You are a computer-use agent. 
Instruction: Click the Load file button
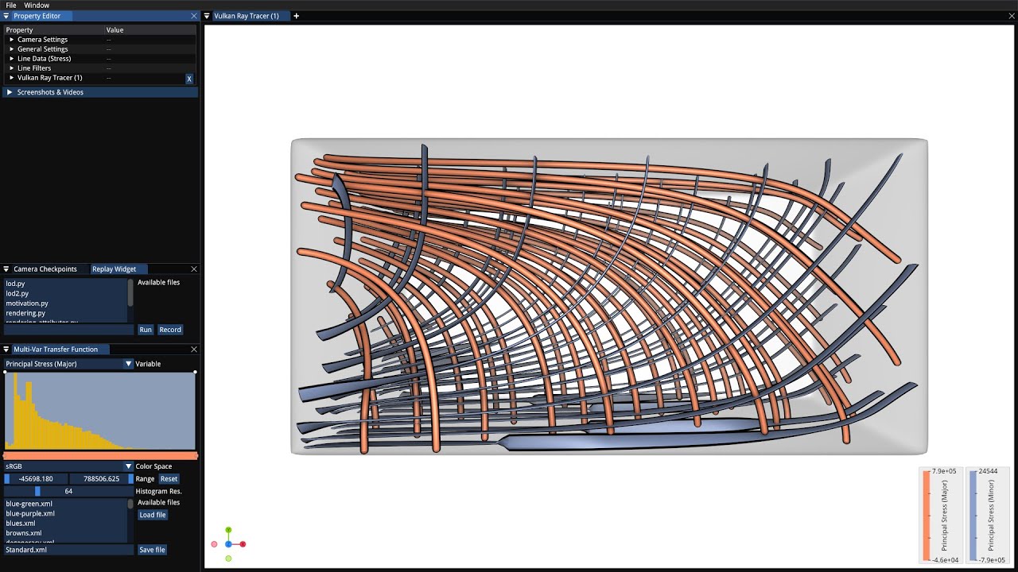point(153,515)
